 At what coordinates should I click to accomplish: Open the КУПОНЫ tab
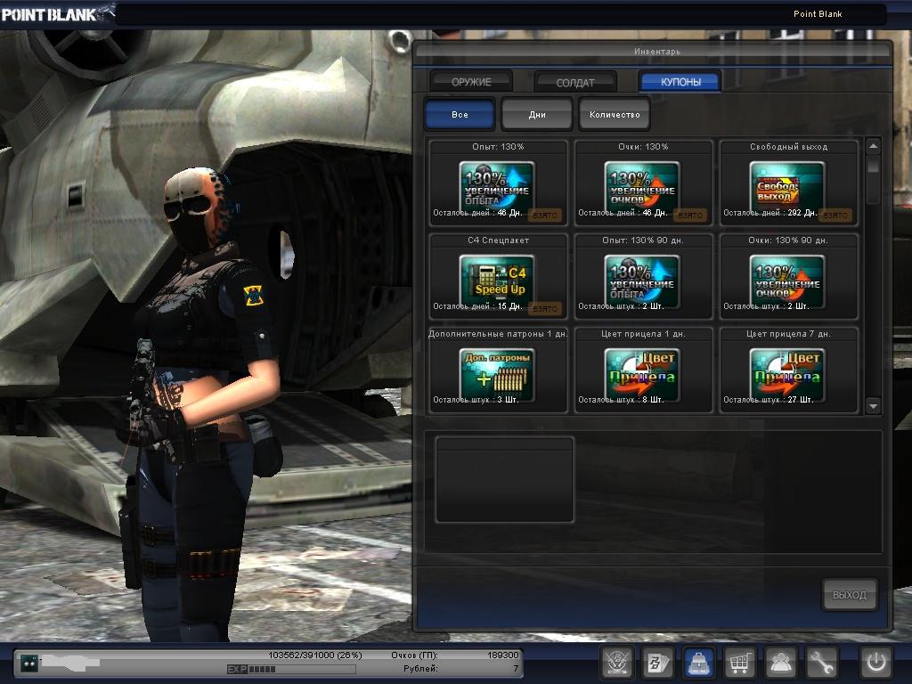pos(680,82)
